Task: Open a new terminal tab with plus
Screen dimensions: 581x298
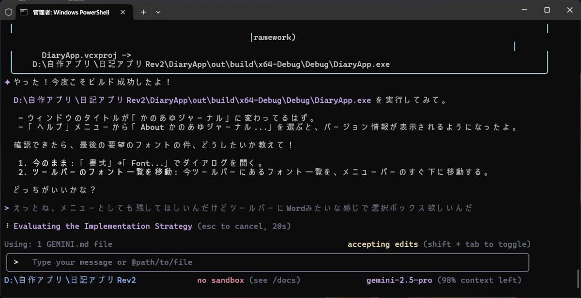Action: (143, 12)
